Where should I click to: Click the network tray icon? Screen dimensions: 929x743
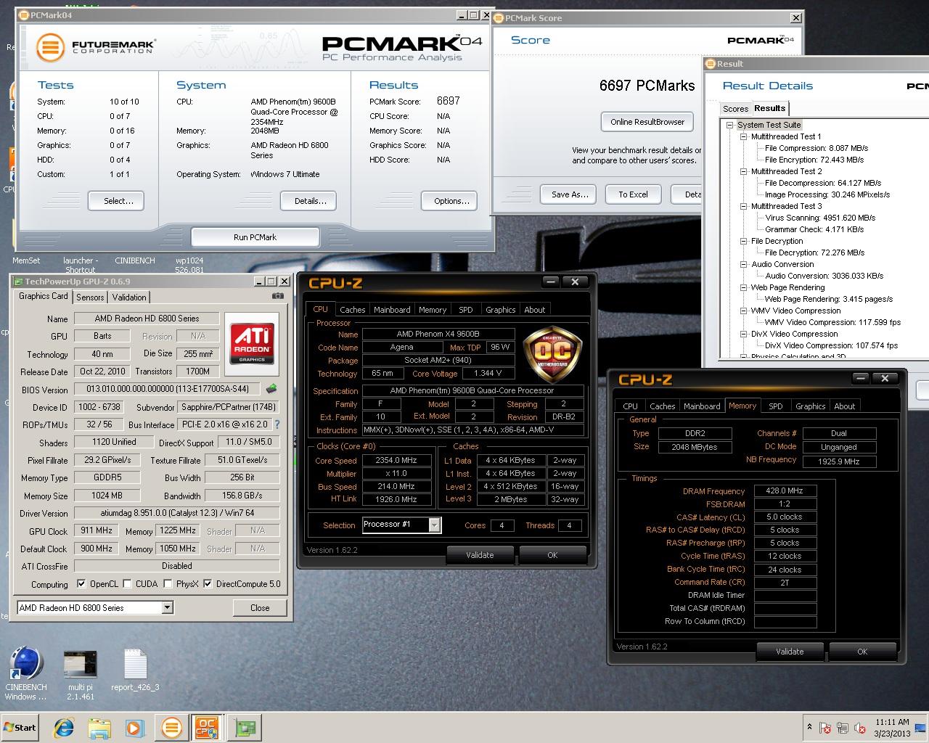point(843,728)
